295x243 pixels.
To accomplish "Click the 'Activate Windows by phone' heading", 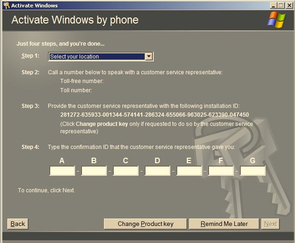I will (x=75, y=20).
